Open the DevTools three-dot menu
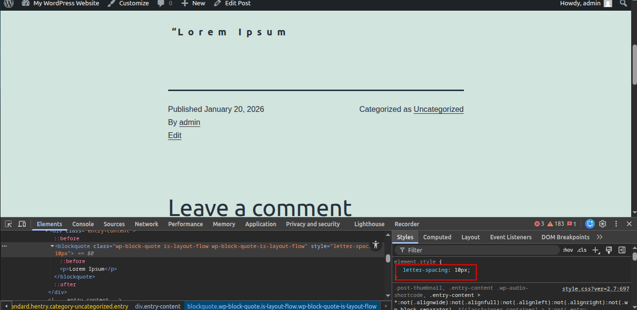Image resolution: width=637 pixels, height=310 pixels. coord(616,224)
